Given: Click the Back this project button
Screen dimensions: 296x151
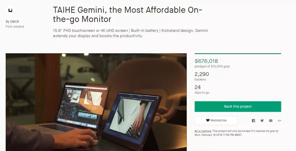Looking at the screenshot, I should (238, 107).
